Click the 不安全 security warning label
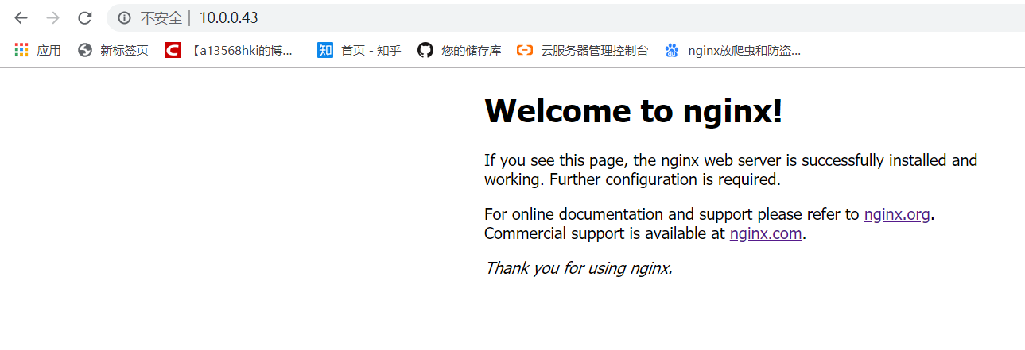This screenshot has height=350, width=1025. 161,17
